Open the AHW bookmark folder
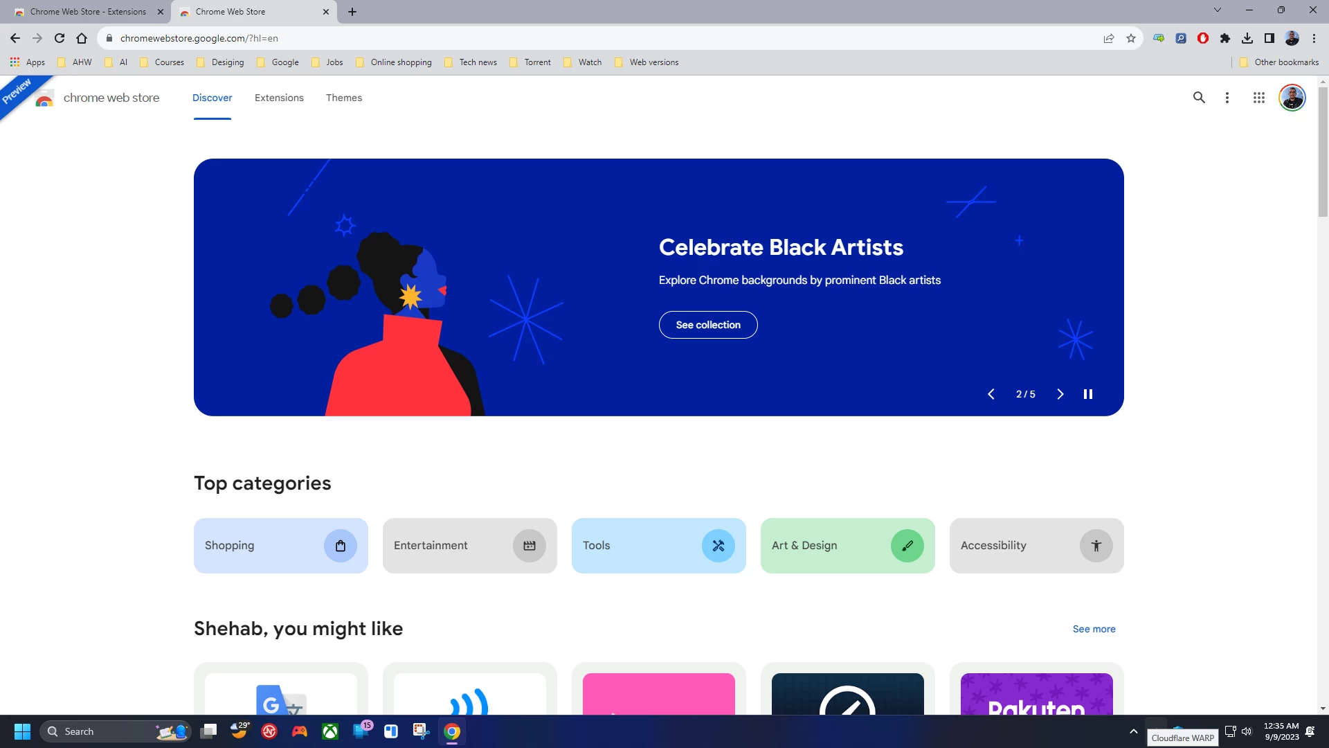1329x748 pixels. (75, 62)
